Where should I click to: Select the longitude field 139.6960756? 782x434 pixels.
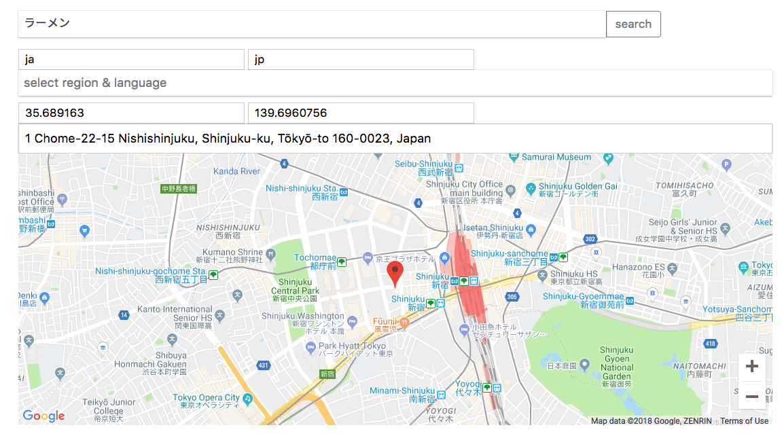pyautogui.click(x=361, y=113)
